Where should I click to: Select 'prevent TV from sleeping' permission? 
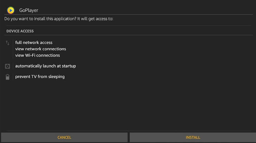(x=40, y=77)
